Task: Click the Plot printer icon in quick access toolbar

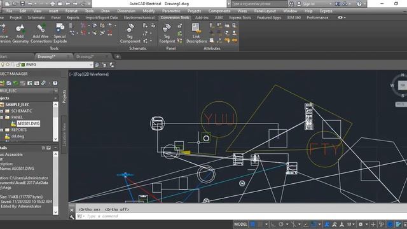Action: (x=52, y=4)
